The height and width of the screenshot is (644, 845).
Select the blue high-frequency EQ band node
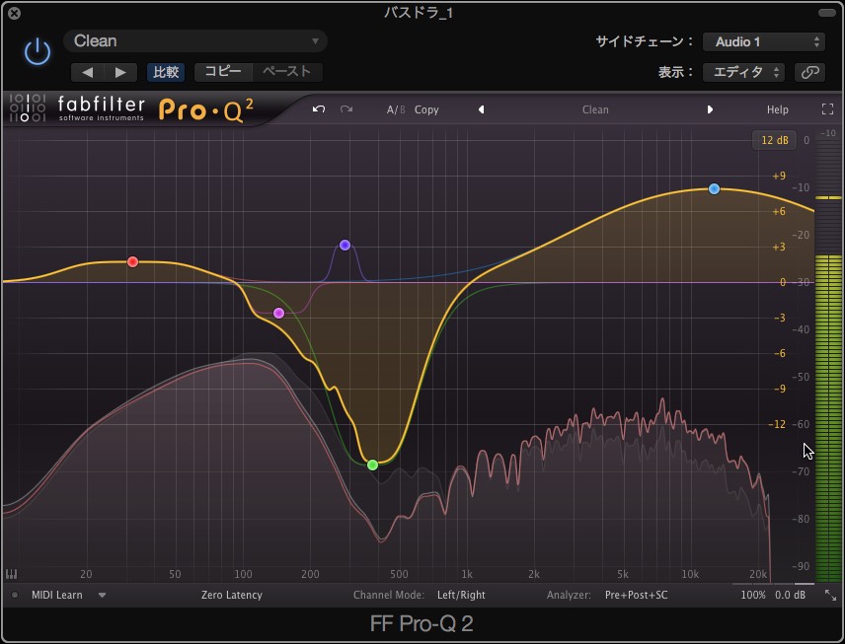[x=714, y=189]
